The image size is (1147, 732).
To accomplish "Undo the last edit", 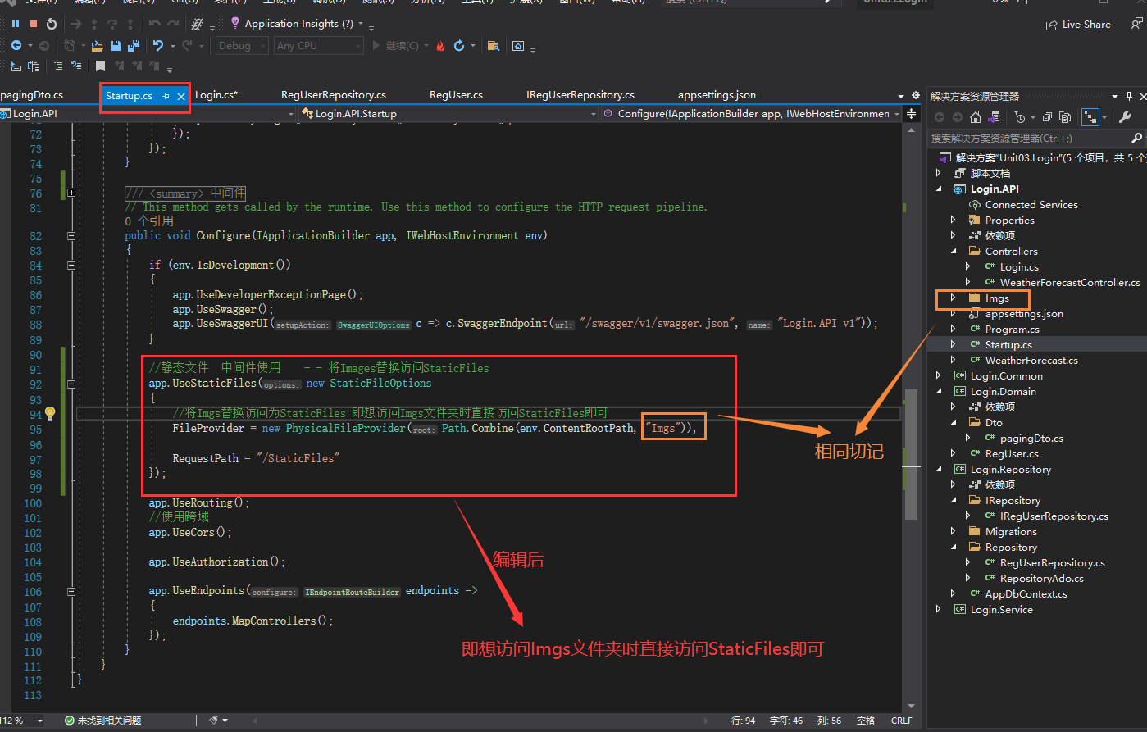I will click(158, 46).
